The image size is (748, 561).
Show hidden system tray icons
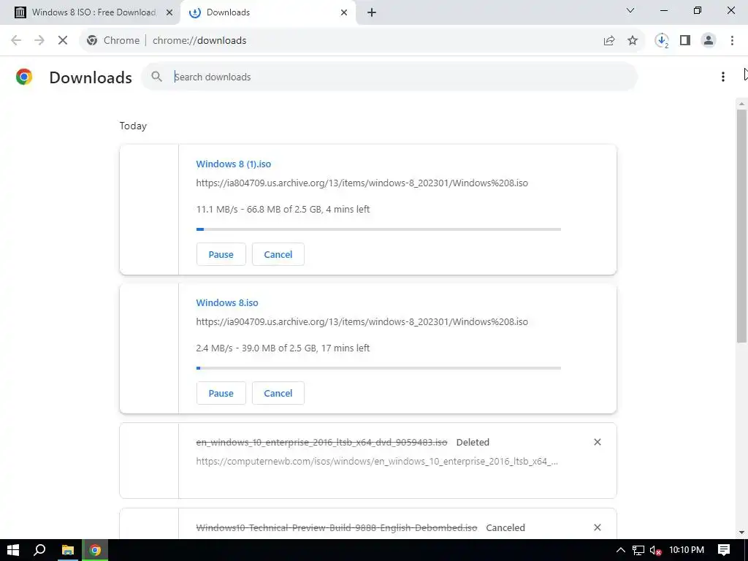(x=620, y=550)
